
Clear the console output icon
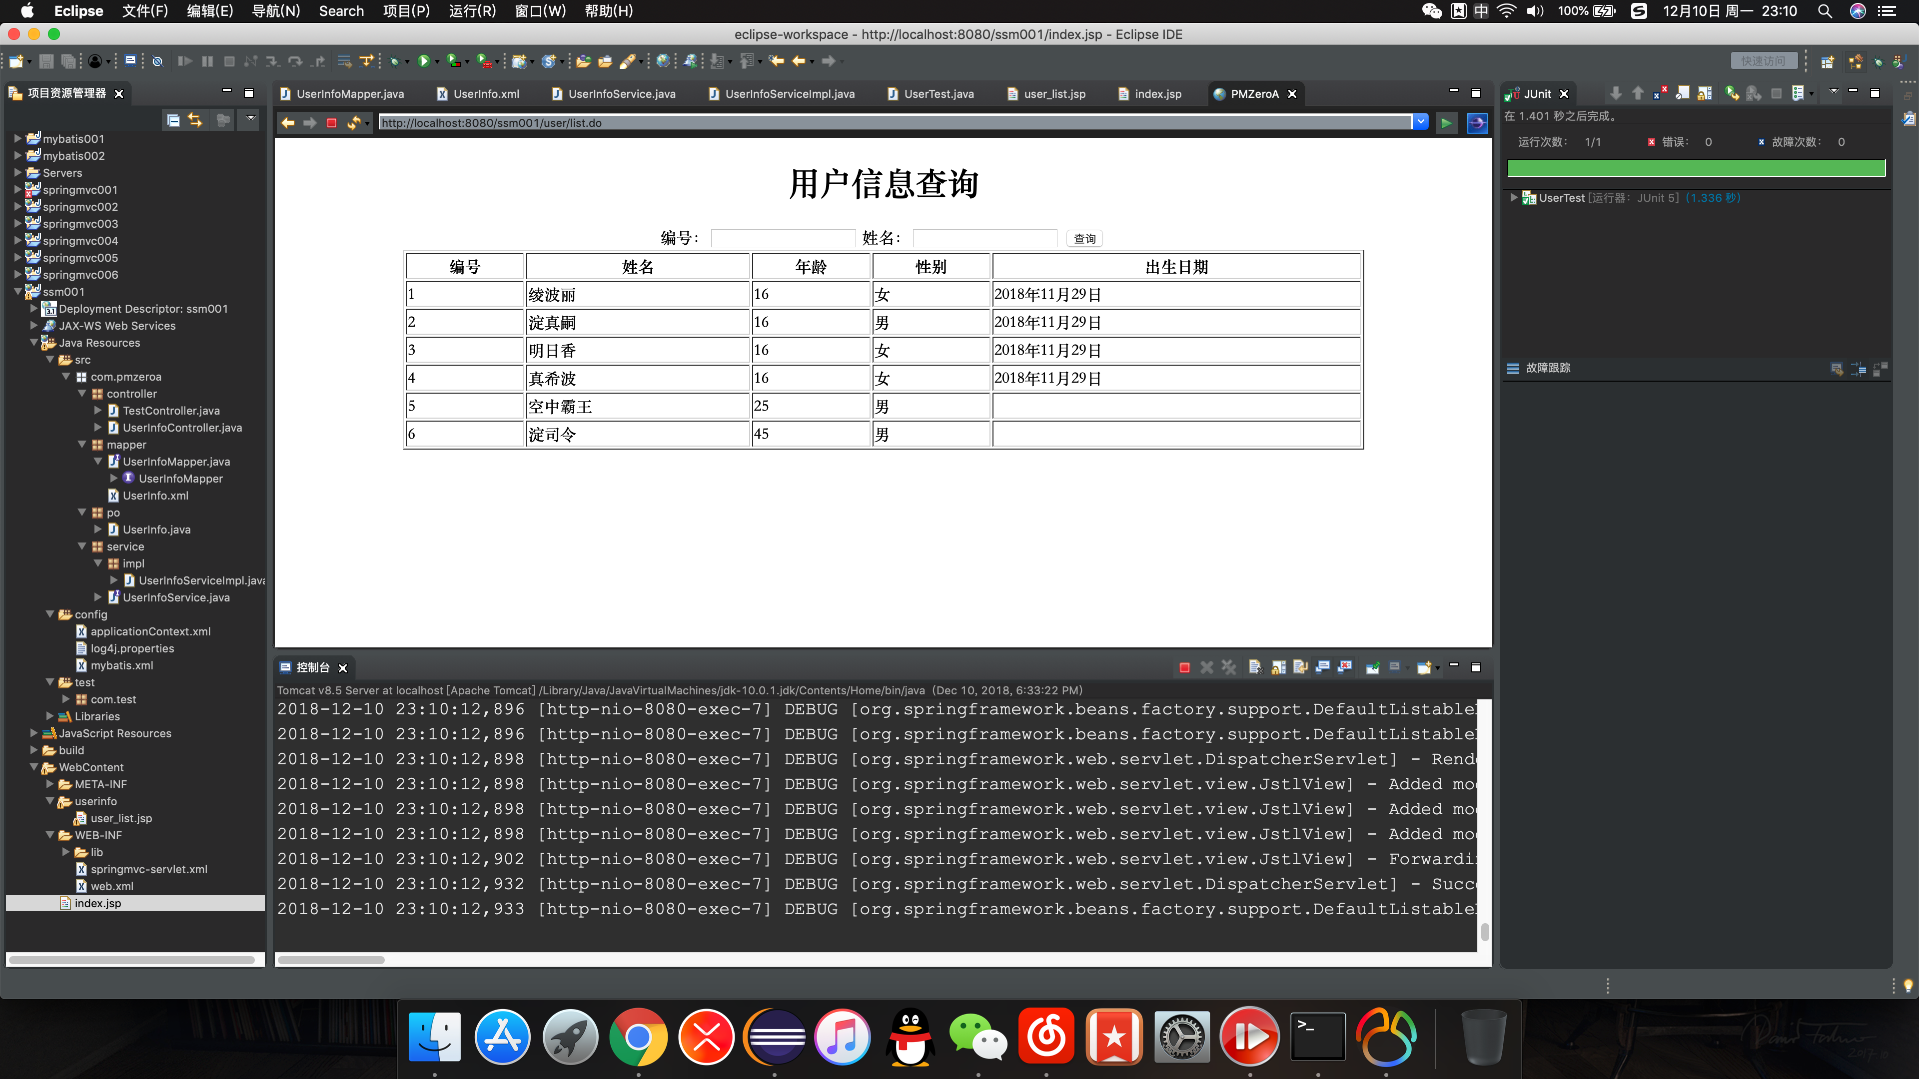[1256, 668]
